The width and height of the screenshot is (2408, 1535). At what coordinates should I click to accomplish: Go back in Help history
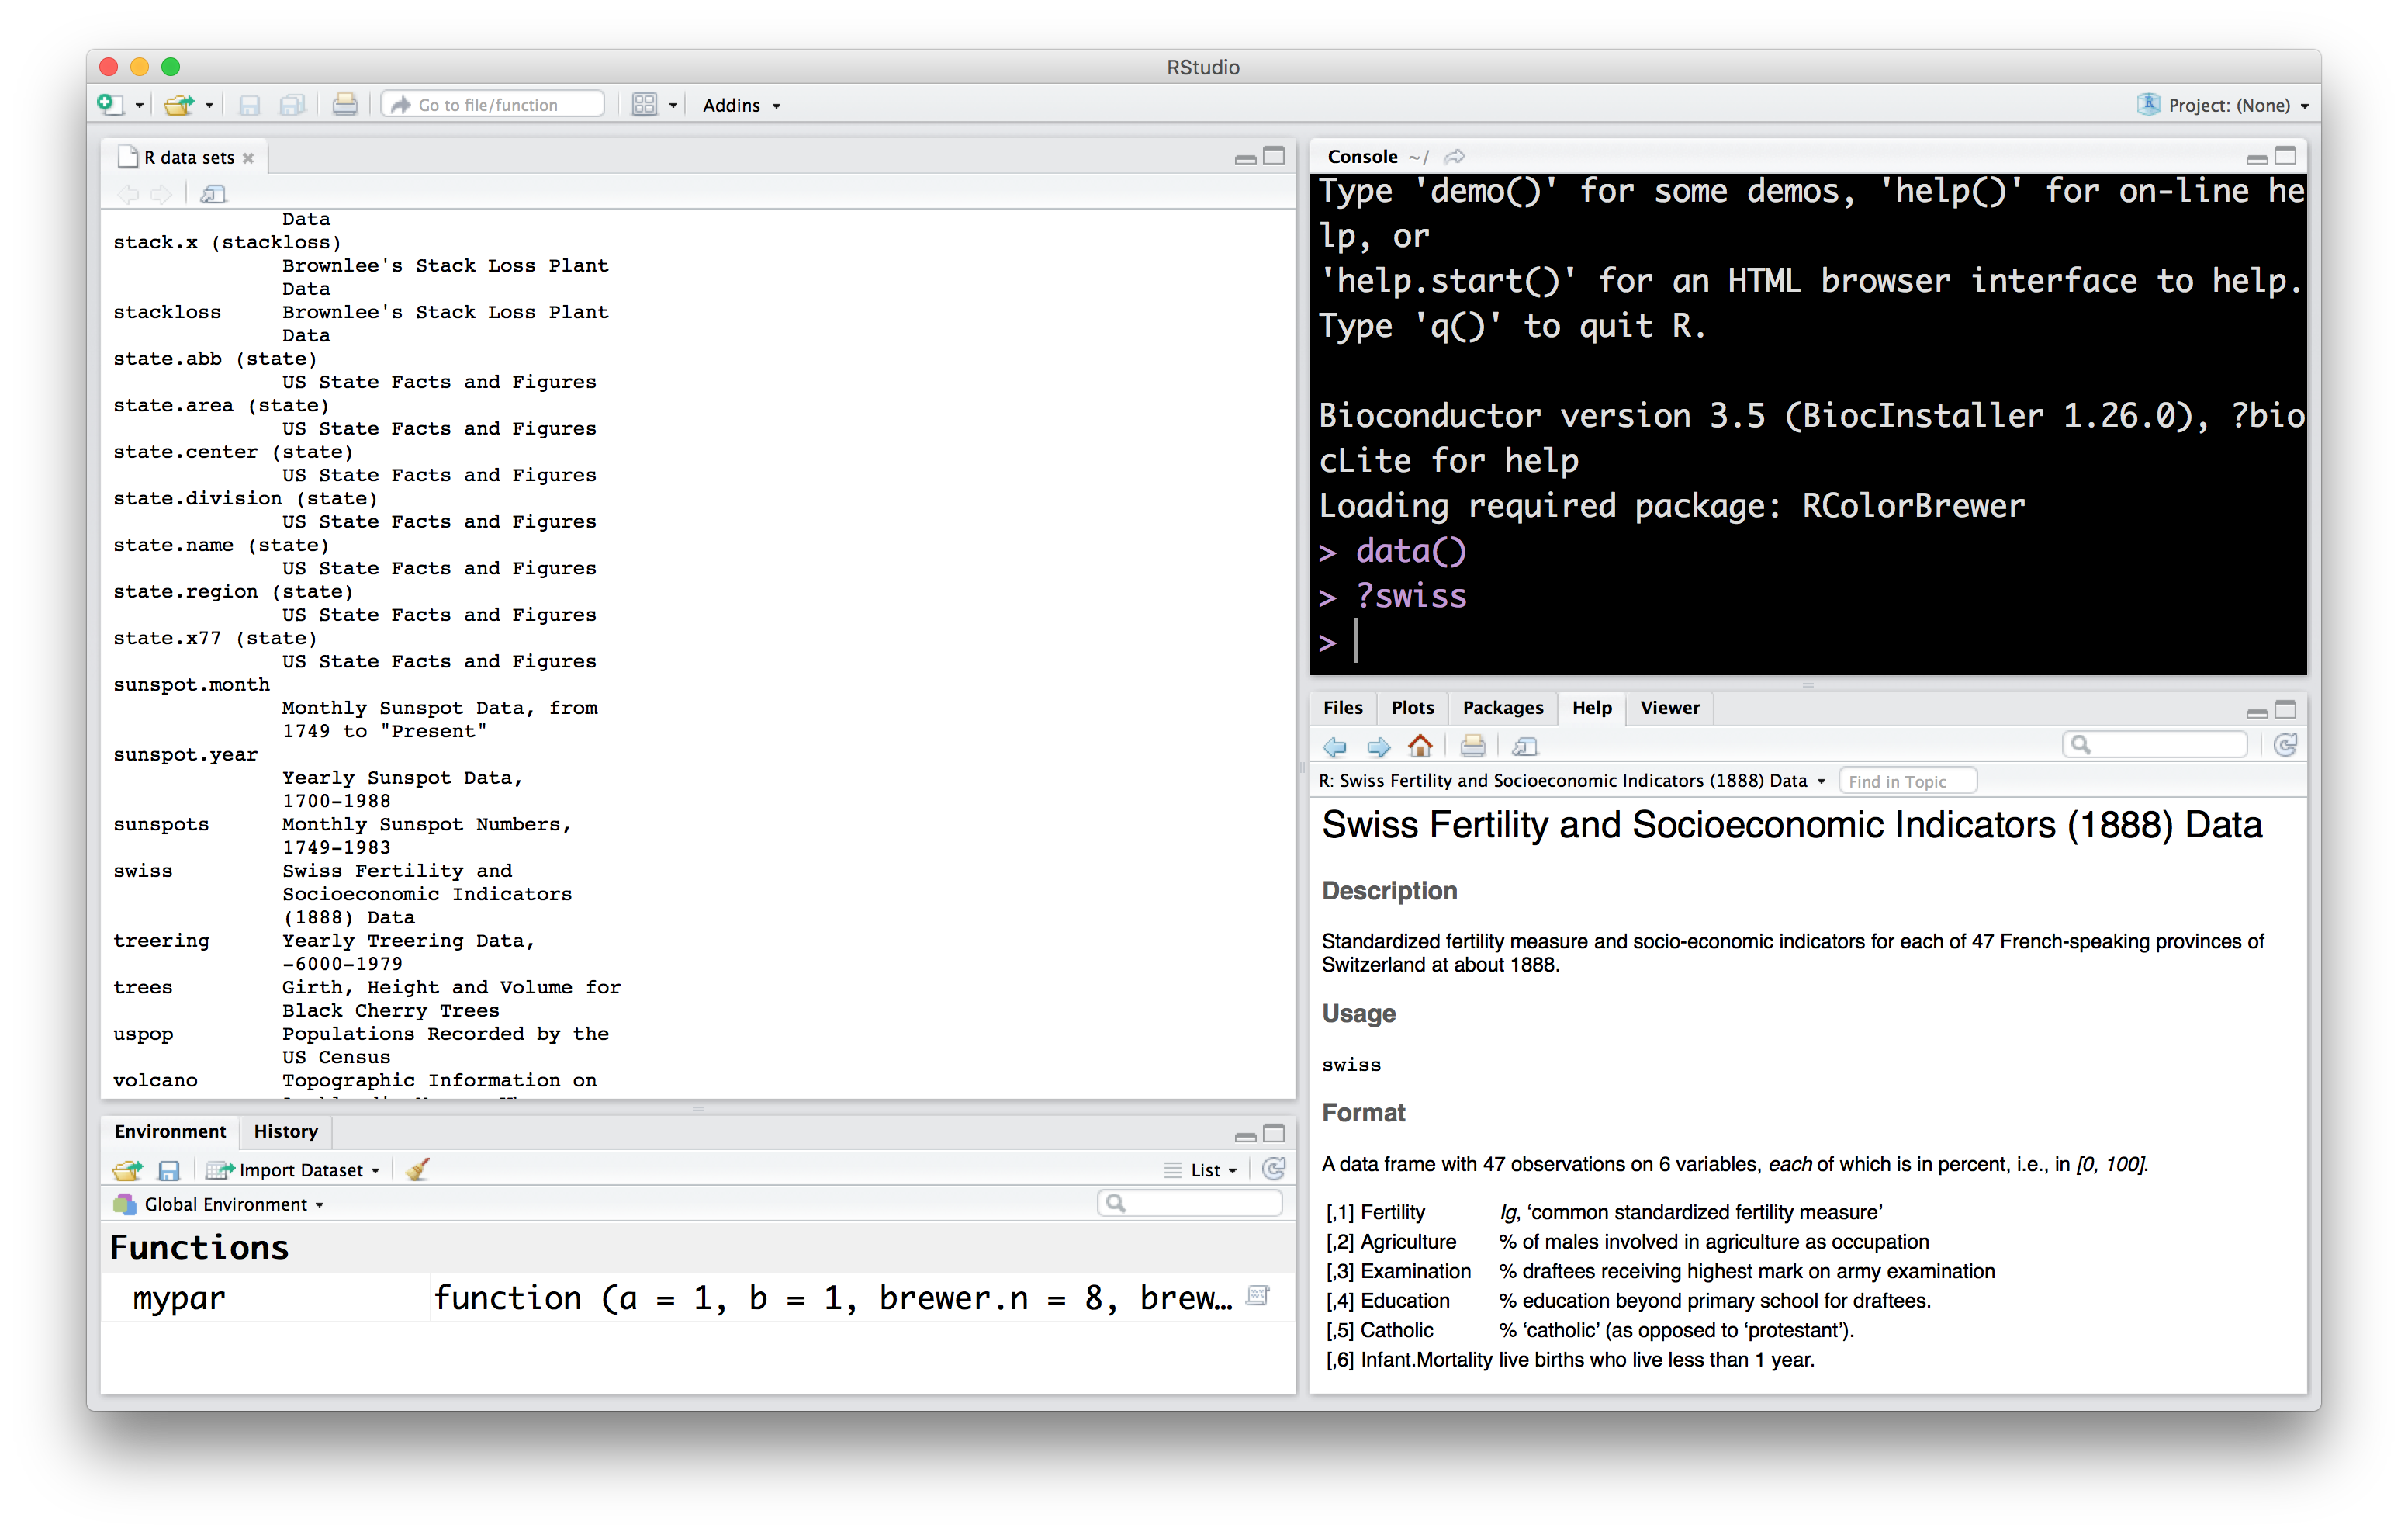tap(1334, 747)
